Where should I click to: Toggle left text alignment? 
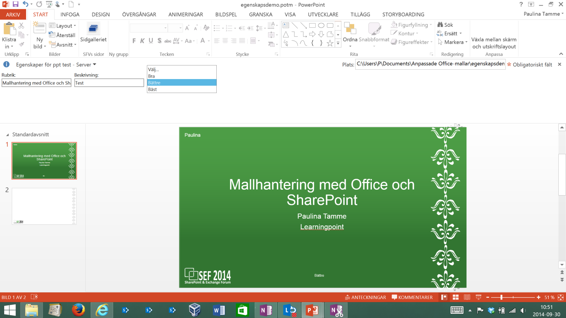[217, 41]
